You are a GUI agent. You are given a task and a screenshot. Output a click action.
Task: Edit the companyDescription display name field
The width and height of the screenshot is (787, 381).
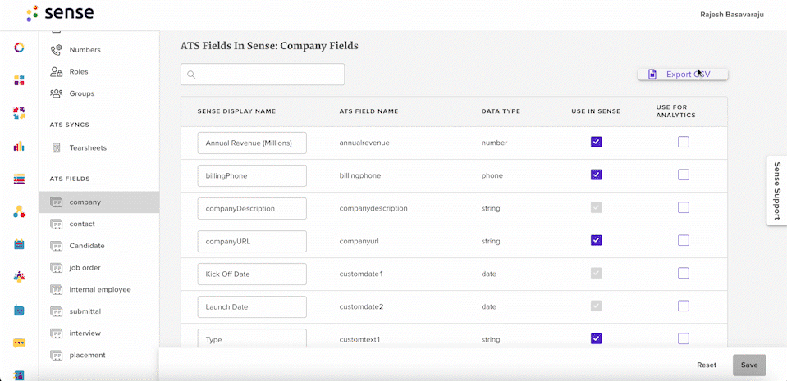(252, 208)
